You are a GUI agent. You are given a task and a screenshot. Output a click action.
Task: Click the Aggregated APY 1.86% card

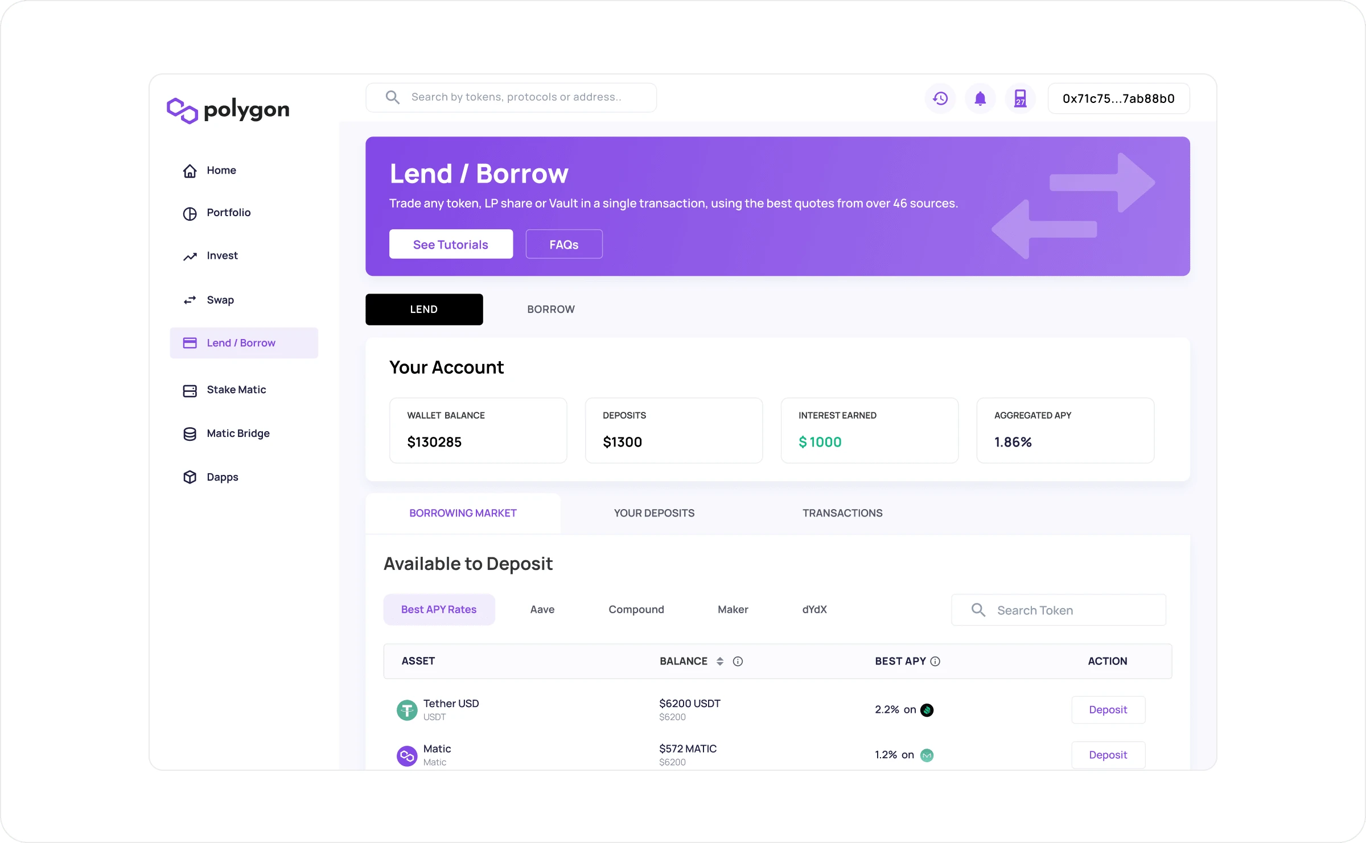1065,431
